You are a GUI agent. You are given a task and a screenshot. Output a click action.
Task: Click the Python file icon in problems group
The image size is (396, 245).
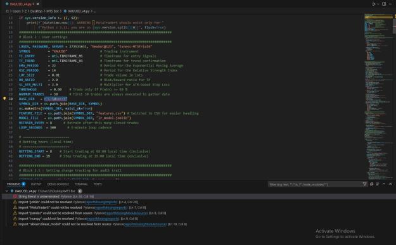pos(12,191)
